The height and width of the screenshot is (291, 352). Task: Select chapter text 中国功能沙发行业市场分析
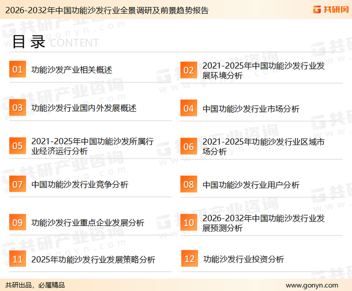(x=251, y=109)
